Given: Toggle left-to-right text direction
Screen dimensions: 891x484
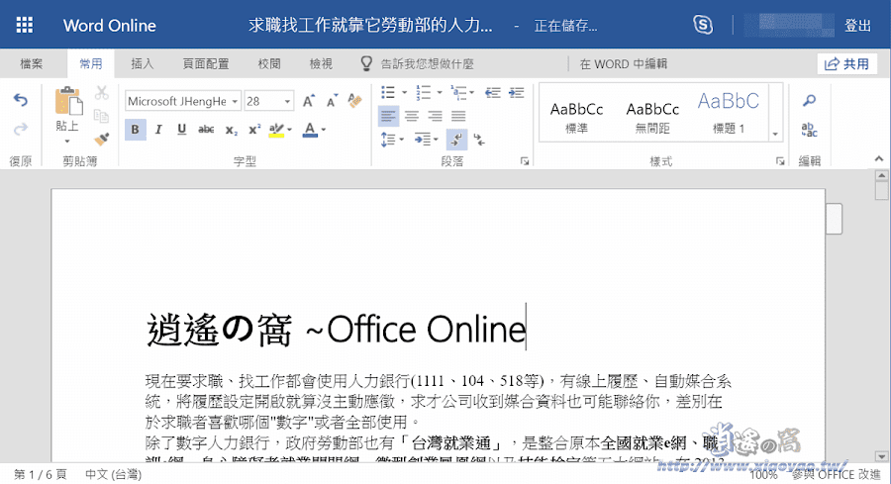Looking at the screenshot, I should (x=456, y=140).
